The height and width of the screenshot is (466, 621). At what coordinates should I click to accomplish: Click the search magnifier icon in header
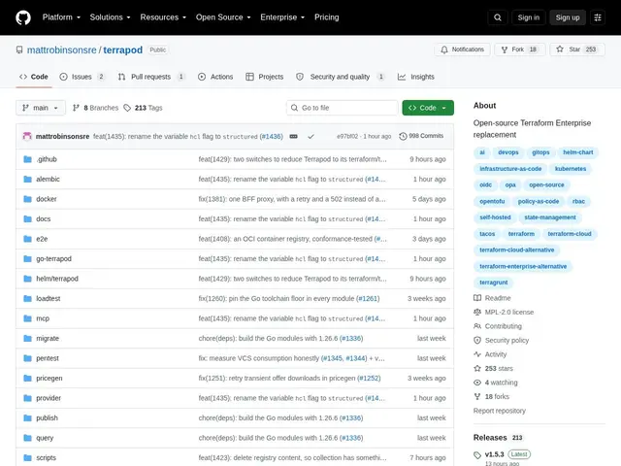pyautogui.click(x=498, y=17)
